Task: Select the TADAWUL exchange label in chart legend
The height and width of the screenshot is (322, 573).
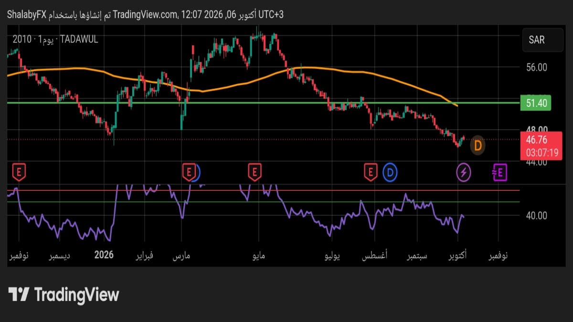Action: tap(80, 40)
